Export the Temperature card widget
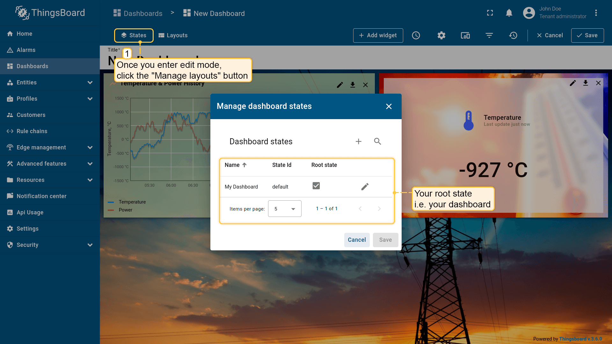Screen dimensions: 612x344 click(586, 83)
